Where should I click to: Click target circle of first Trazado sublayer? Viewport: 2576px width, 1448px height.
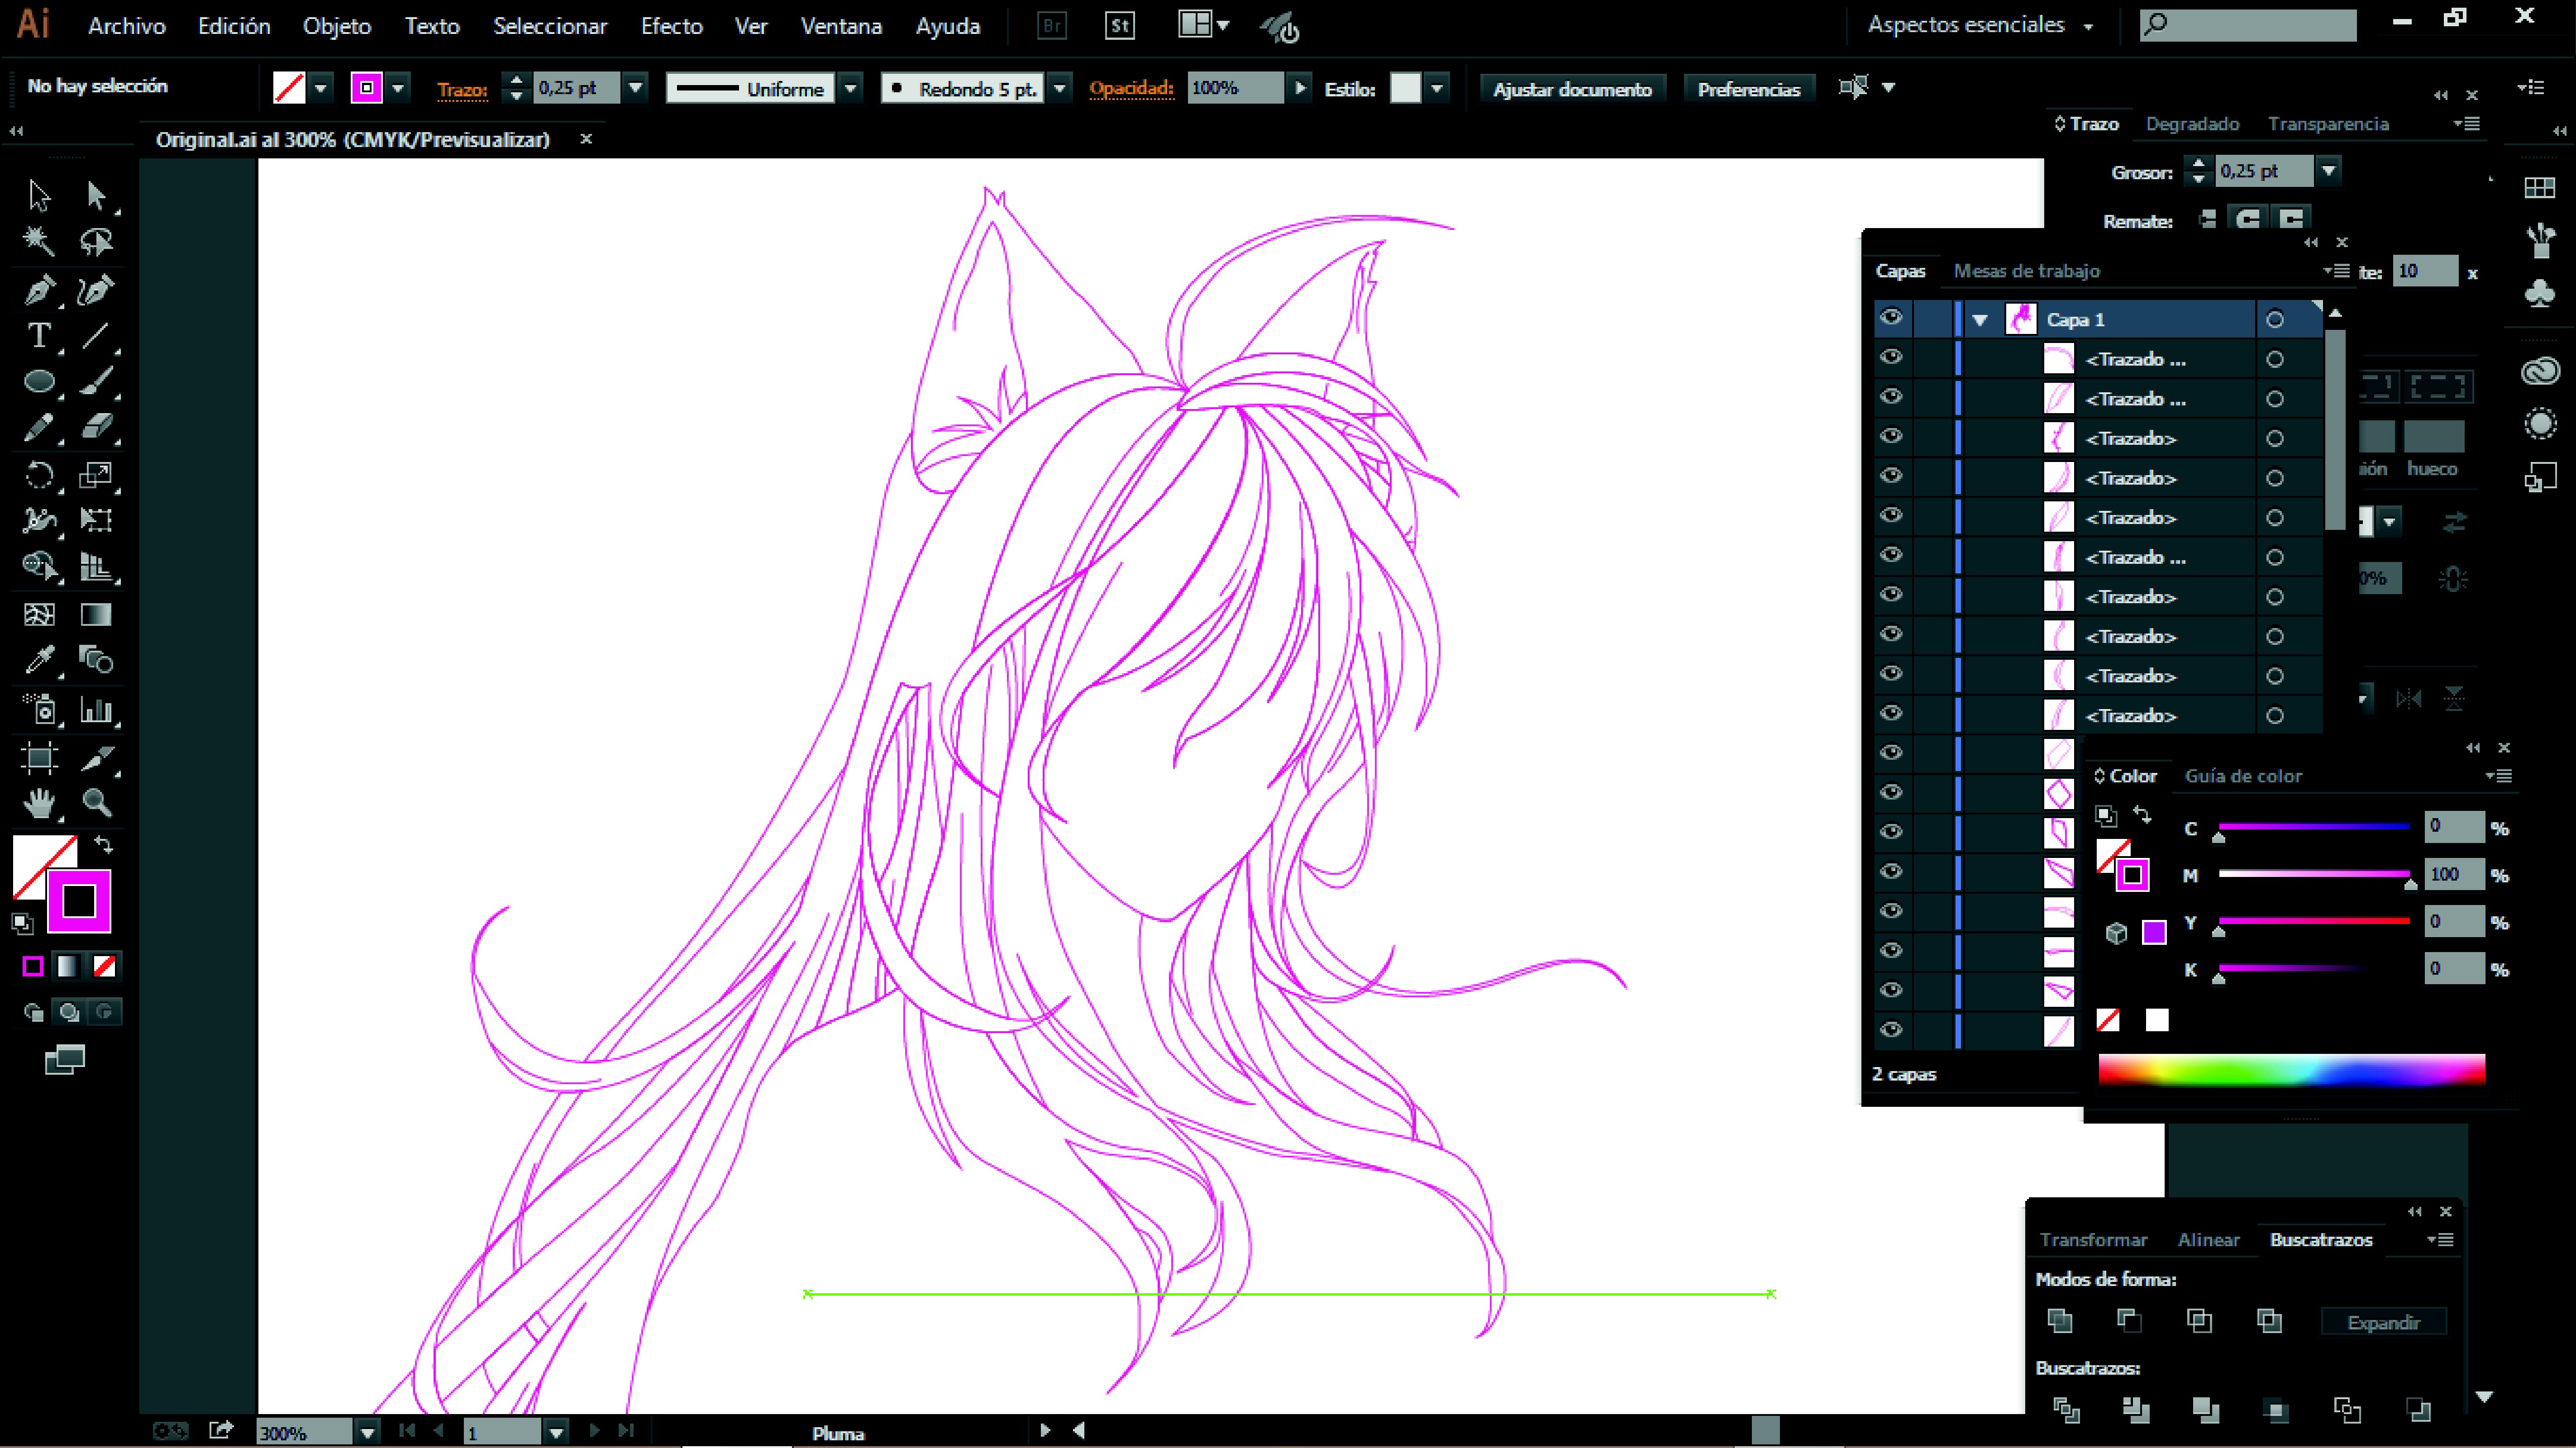click(2275, 359)
